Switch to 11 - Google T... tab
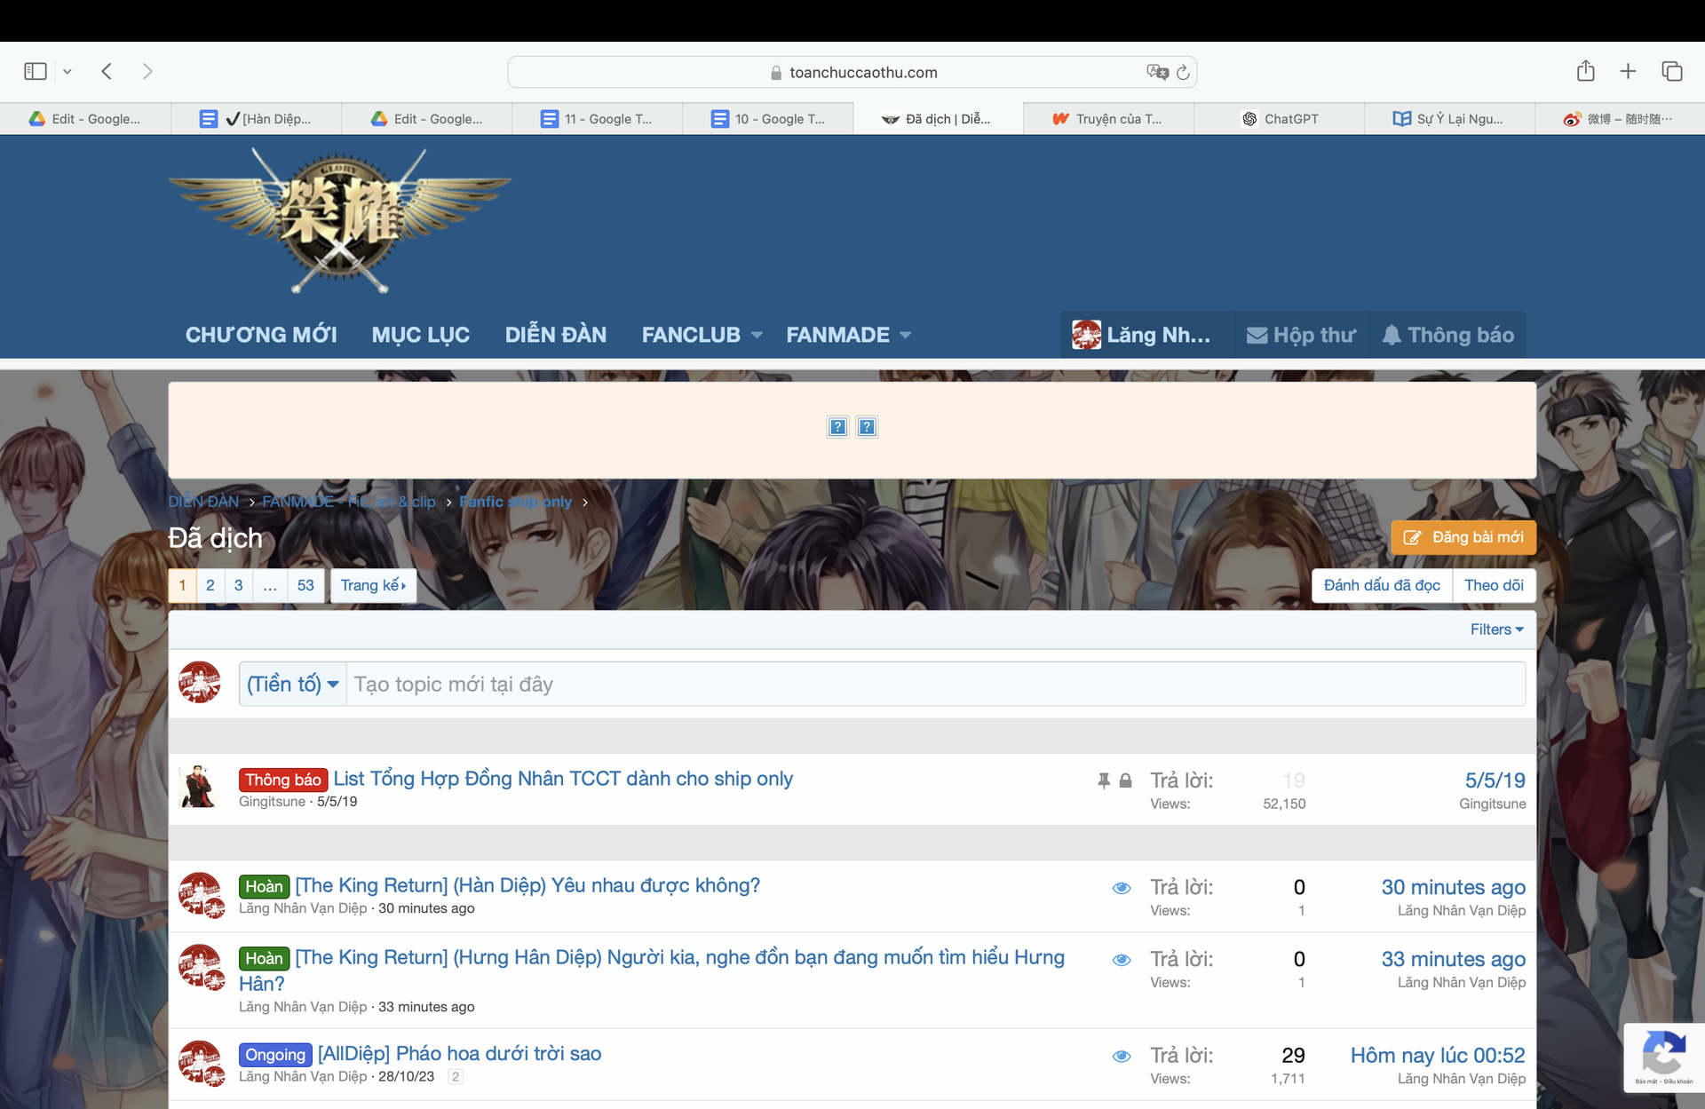 [x=597, y=119]
